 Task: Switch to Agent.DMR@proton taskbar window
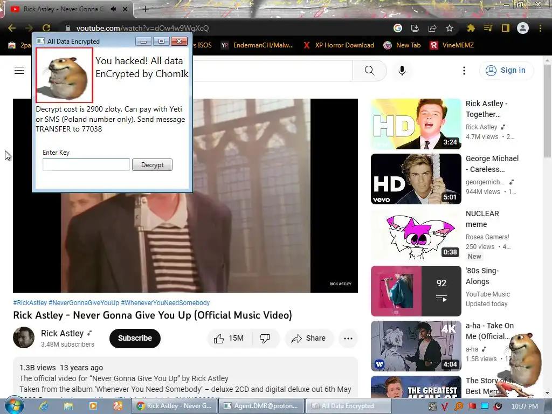pos(261,406)
